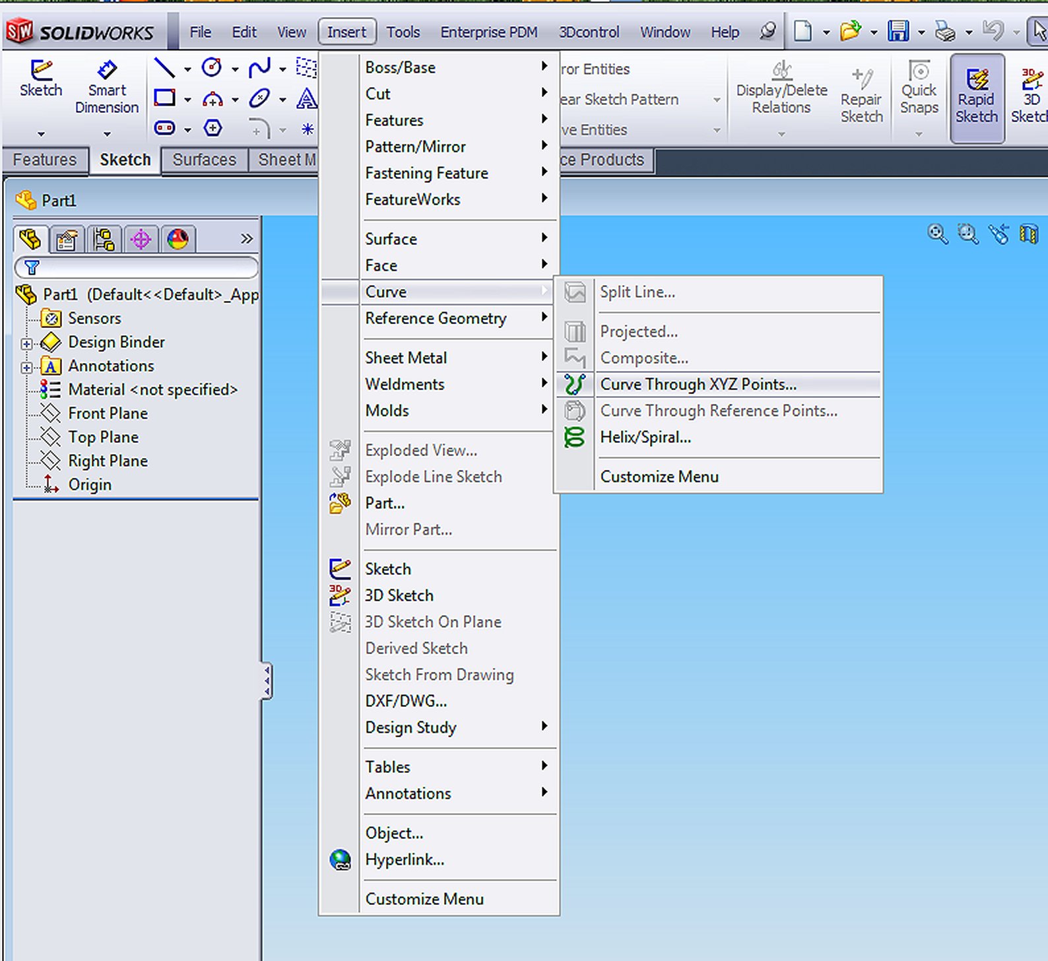Click the New document icon

tap(803, 31)
